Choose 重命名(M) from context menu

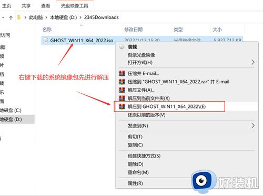click(x=138, y=172)
